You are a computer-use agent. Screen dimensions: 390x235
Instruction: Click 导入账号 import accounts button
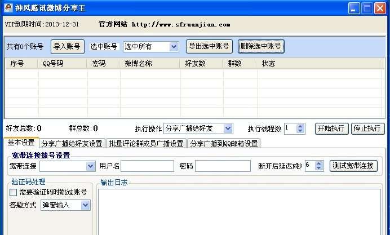pyautogui.click(x=68, y=47)
